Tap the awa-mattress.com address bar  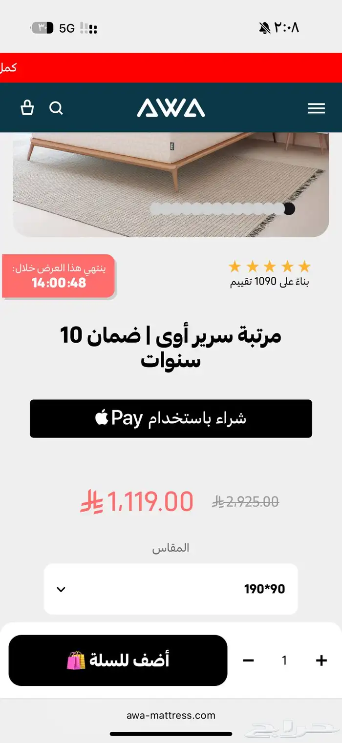click(x=171, y=716)
